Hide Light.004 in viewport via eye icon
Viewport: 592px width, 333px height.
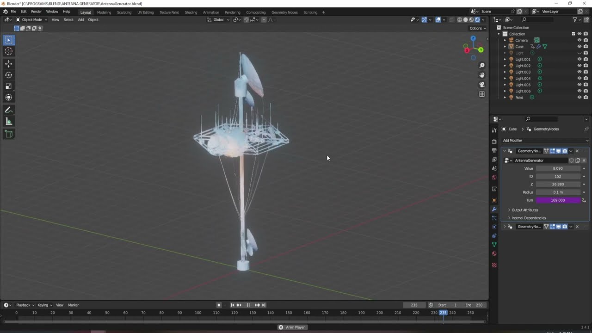(579, 78)
